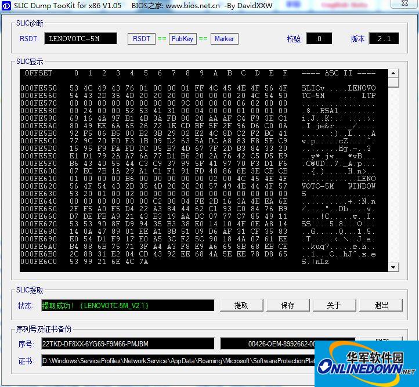419x387 pixels.
Task: Open the 关于 (About) dialog
Action: pyautogui.click(x=334, y=305)
